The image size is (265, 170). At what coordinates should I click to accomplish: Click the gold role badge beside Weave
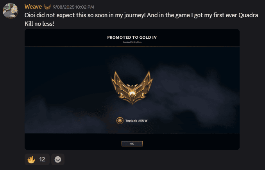coord(47,7)
